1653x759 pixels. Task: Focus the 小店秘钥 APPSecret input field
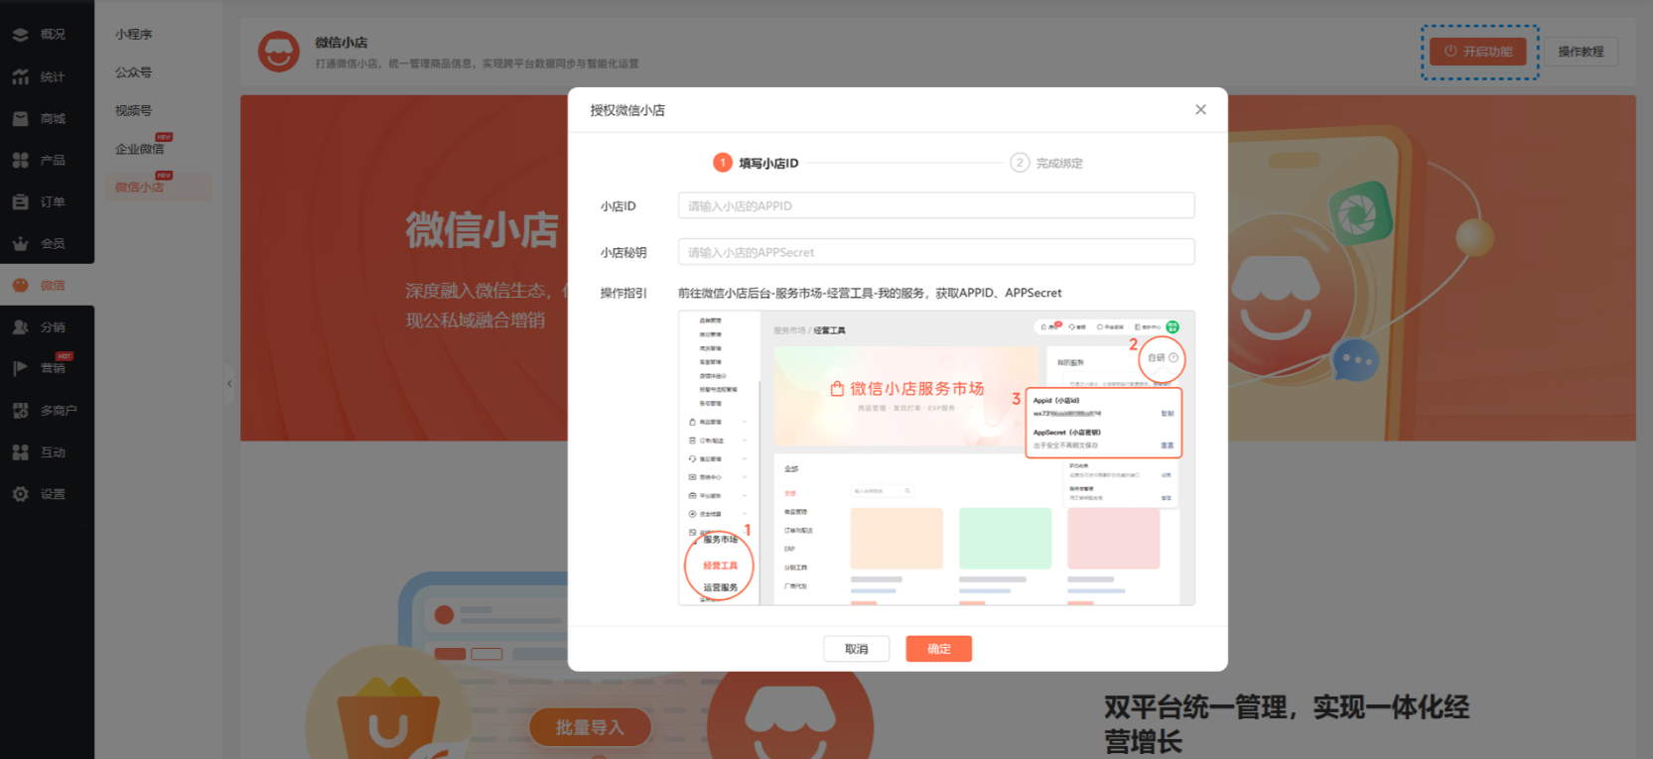(x=936, y=252)
